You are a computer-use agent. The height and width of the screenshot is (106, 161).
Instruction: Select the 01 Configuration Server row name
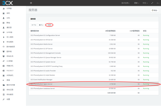click(x=45, y=35)
